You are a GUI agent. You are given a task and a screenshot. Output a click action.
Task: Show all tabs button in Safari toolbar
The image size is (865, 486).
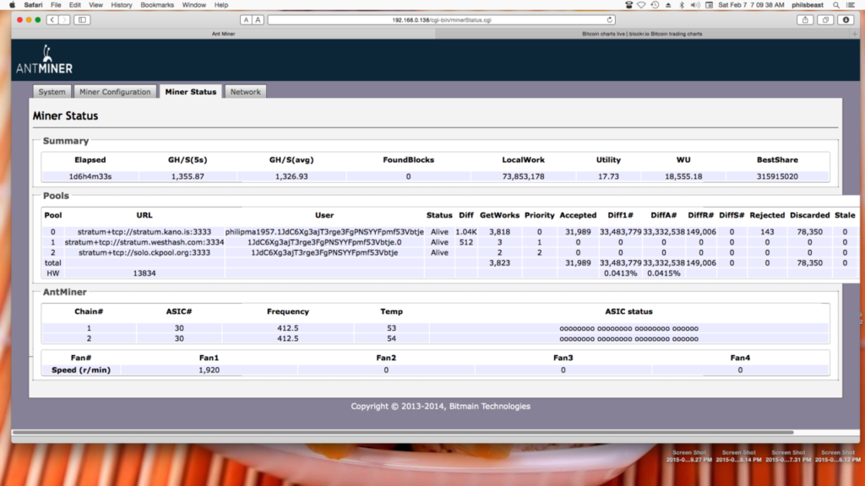click(x=825, y=20)
